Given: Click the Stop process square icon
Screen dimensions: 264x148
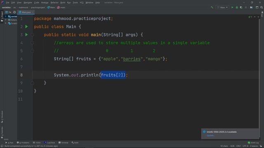Looking at the screenshot, I should 246,7.
